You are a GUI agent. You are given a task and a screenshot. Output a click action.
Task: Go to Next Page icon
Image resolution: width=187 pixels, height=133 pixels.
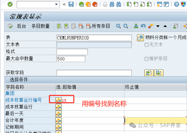coord(142,4)
